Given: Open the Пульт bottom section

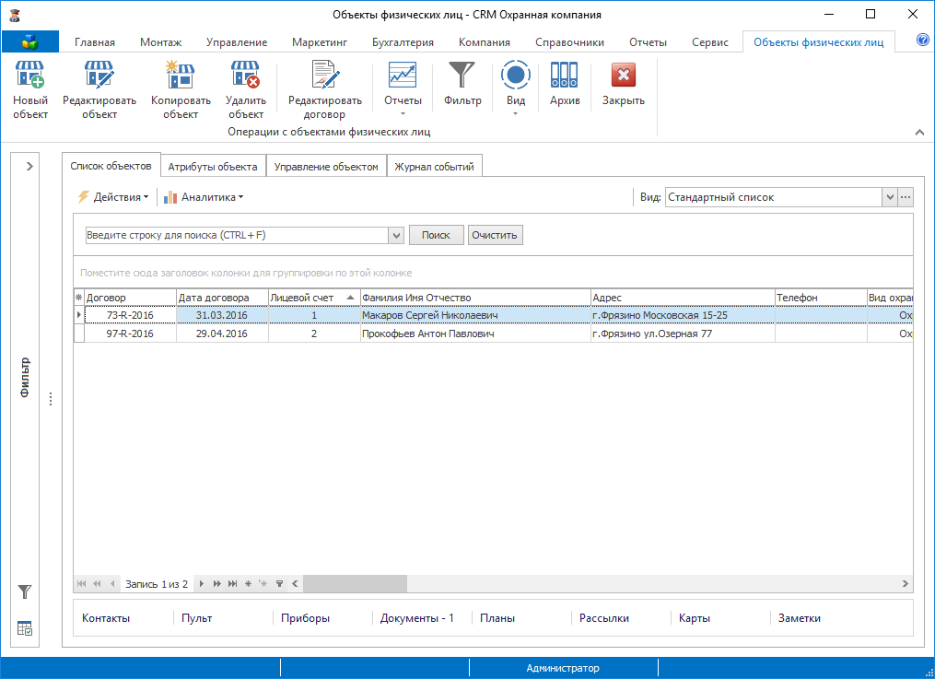Looking at the screenshot, I should [197, 618].
